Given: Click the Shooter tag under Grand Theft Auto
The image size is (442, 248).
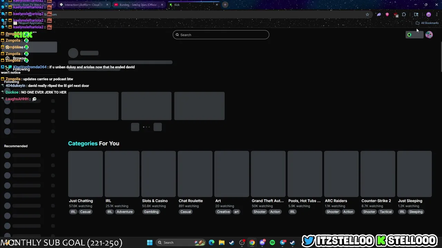Looking at the screenshot, I should click(260, 212).
